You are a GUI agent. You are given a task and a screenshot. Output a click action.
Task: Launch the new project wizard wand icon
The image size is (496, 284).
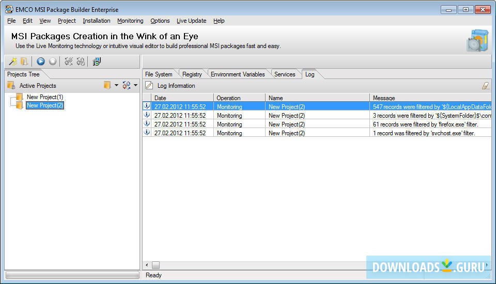(13, 61)
